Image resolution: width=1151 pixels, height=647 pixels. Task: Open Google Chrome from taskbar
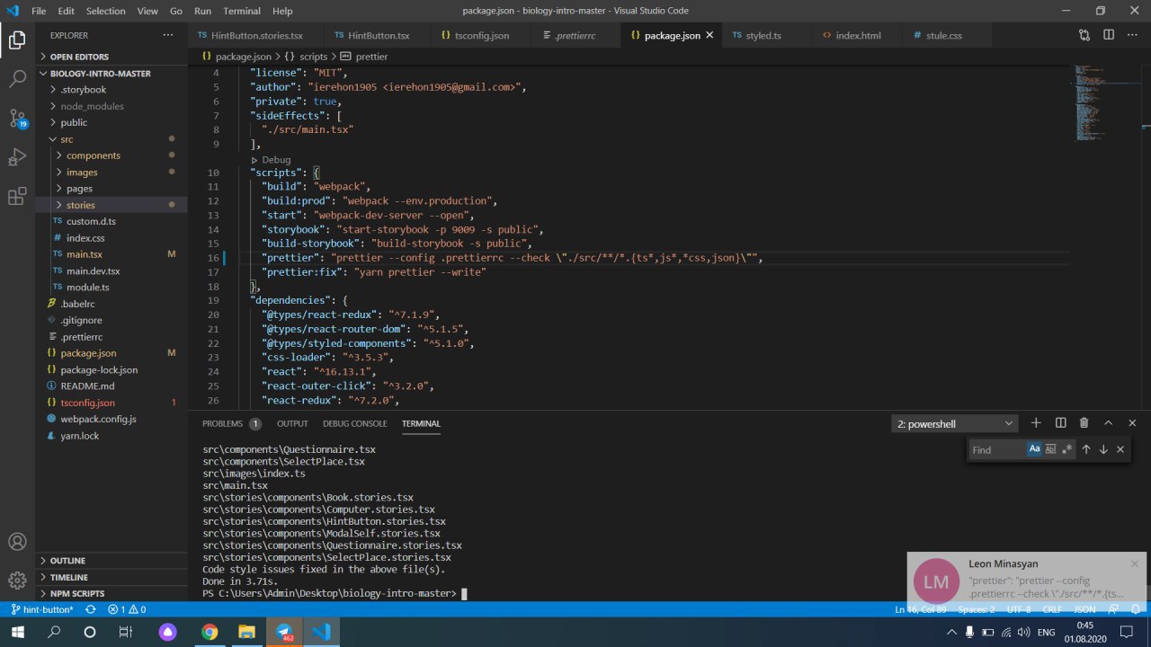point(210,632)
